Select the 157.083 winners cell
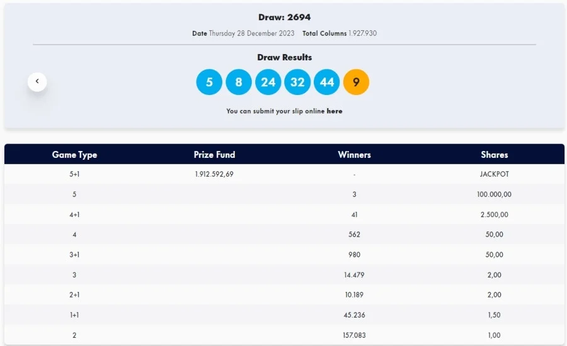This screenshot has width=567, height=346. (354, 335)
